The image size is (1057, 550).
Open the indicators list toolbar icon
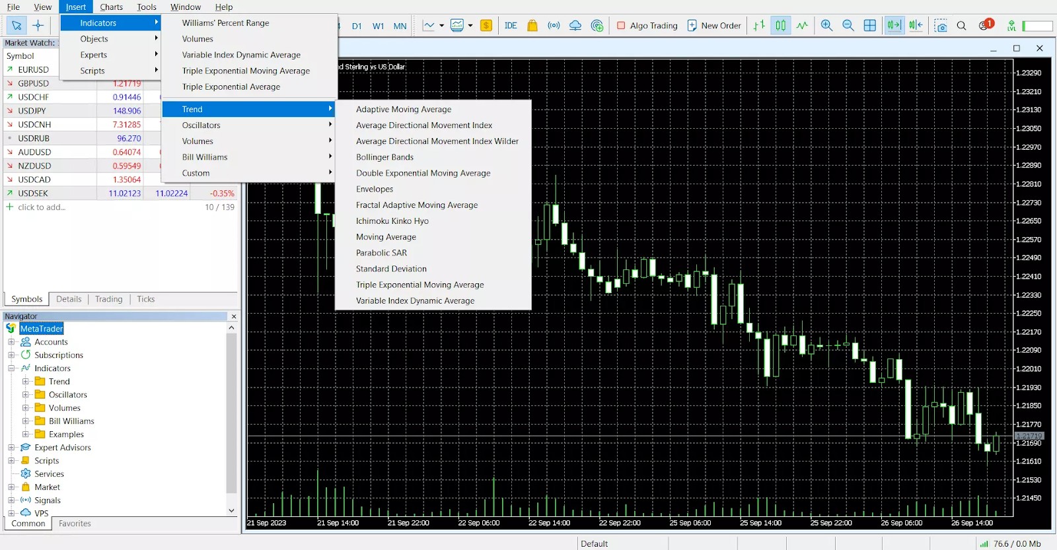(x=457, y=26)
